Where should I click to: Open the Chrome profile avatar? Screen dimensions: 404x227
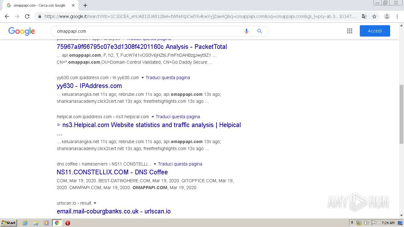pyautogui.click(x=387, y=16)
